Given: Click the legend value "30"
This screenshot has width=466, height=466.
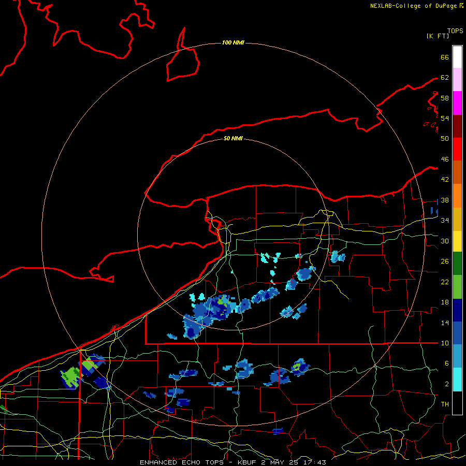Looking at the screenshot, I should click(445, 241).
